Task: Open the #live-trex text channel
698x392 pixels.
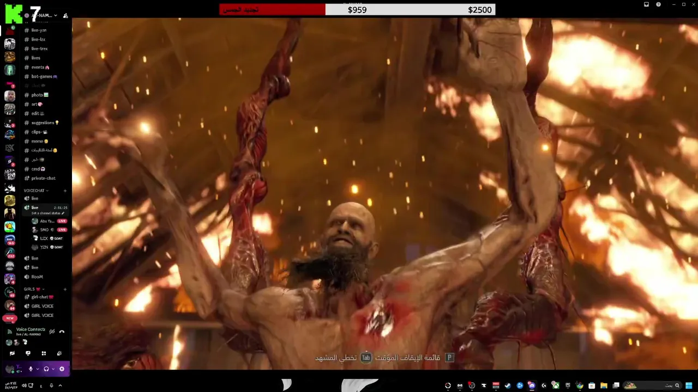Action: click(x=39, y=48)
